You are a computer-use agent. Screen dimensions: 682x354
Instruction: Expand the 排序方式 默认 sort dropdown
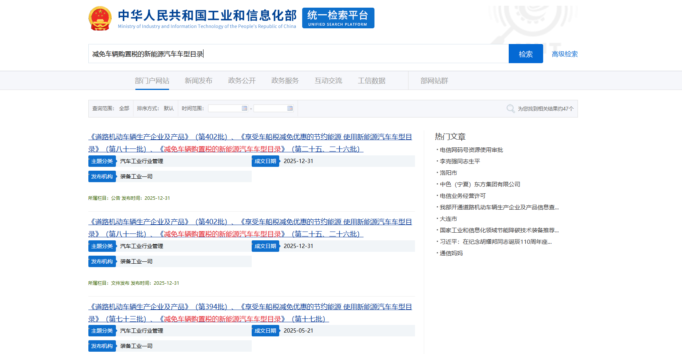(x=169, y=109)
